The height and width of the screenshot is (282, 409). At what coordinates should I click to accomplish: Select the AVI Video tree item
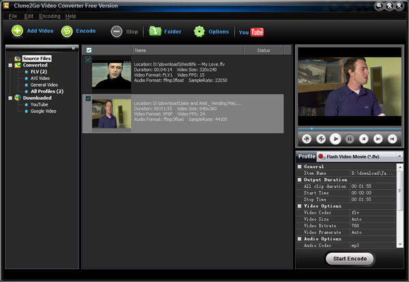click(x=40, y=78)
